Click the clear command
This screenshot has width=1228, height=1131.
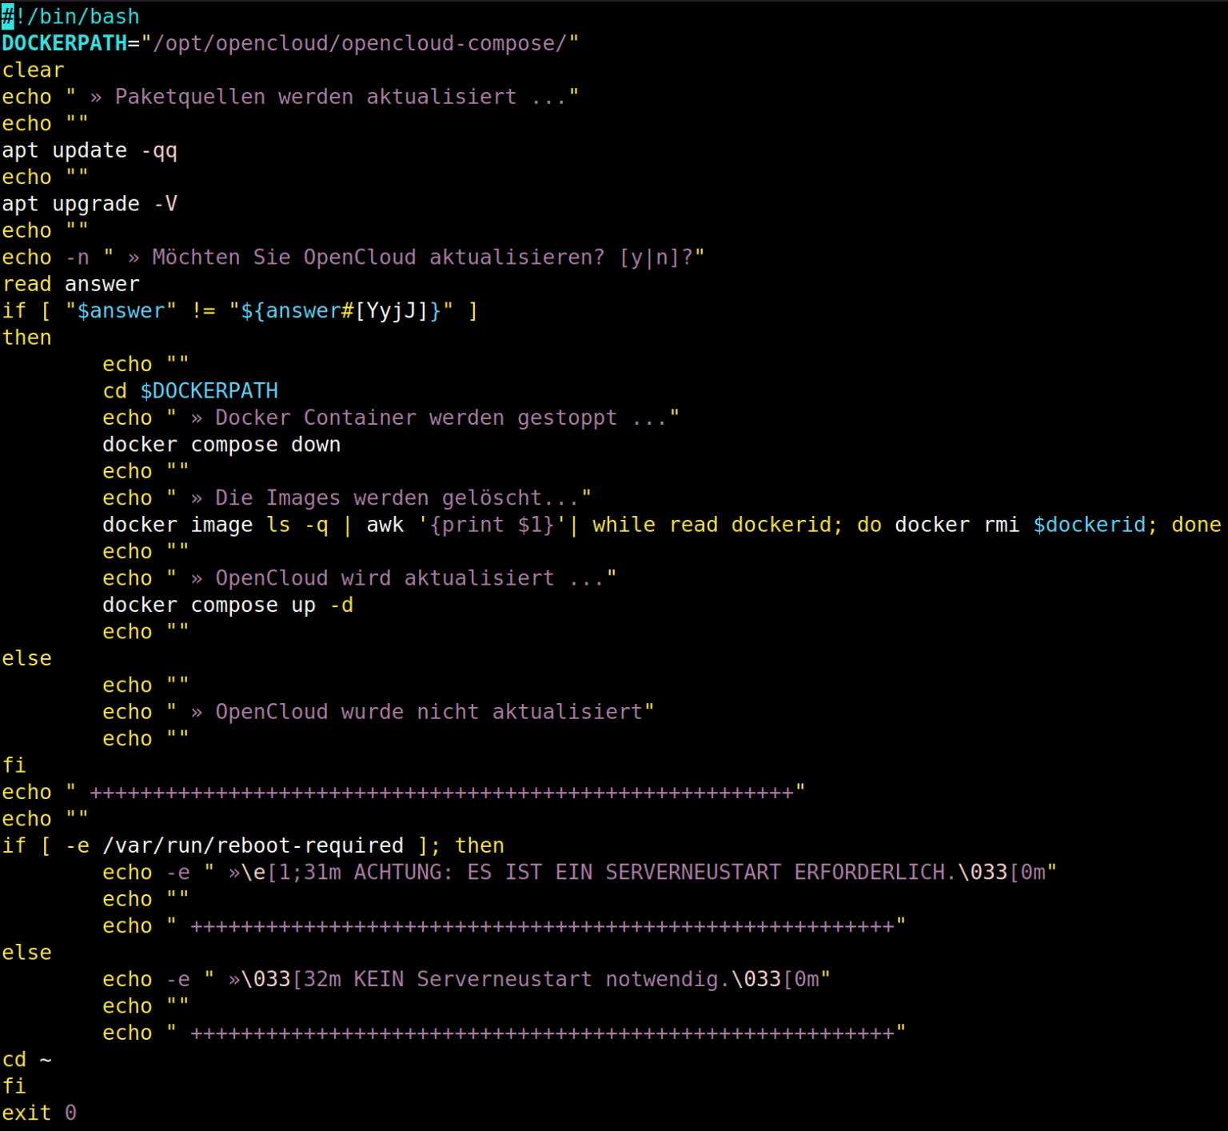(x=32, y=70)
